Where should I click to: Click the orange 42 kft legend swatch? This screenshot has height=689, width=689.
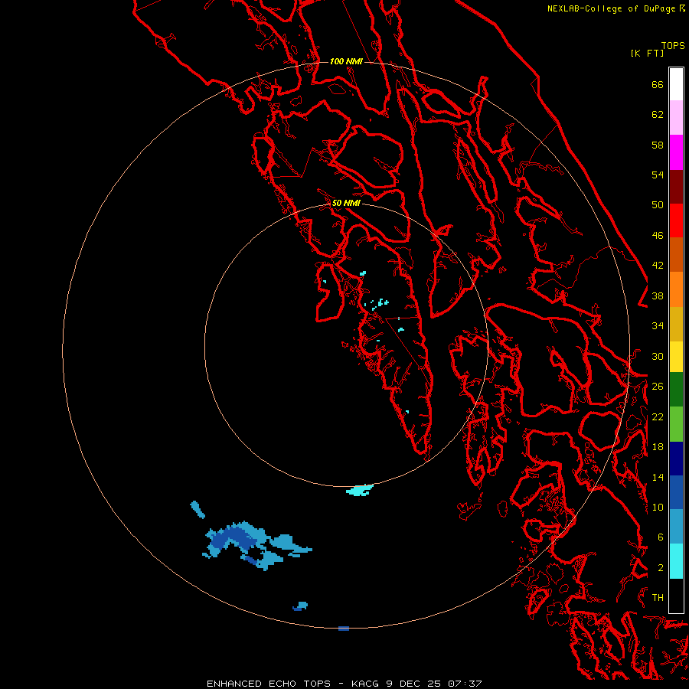pyautogui.click(x=676, y=289)
